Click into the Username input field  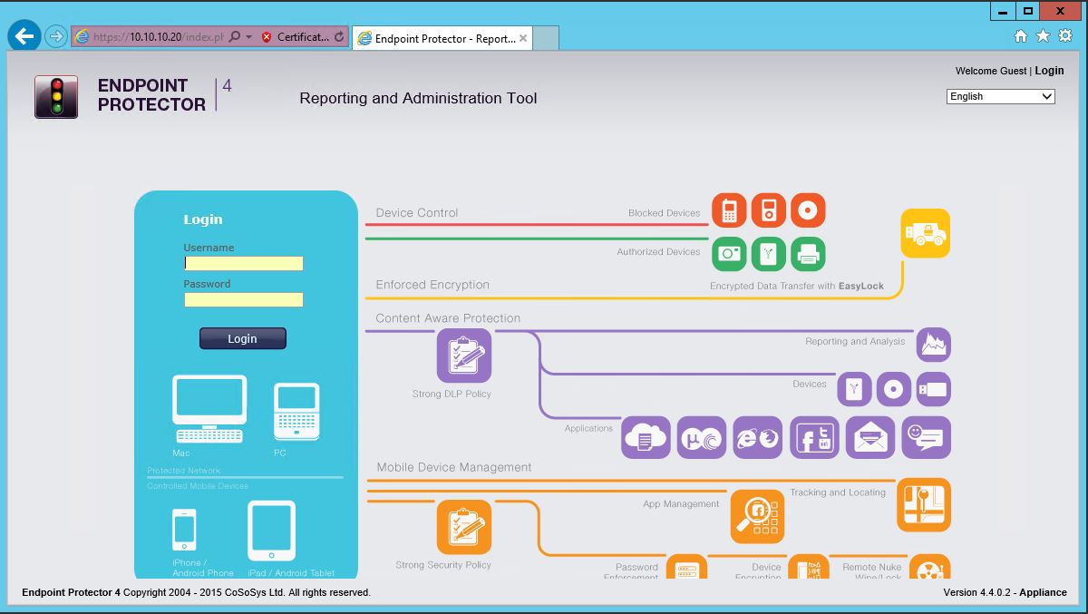click(243, 263)
